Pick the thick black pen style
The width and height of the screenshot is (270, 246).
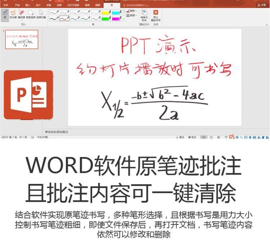click(54, 18)
